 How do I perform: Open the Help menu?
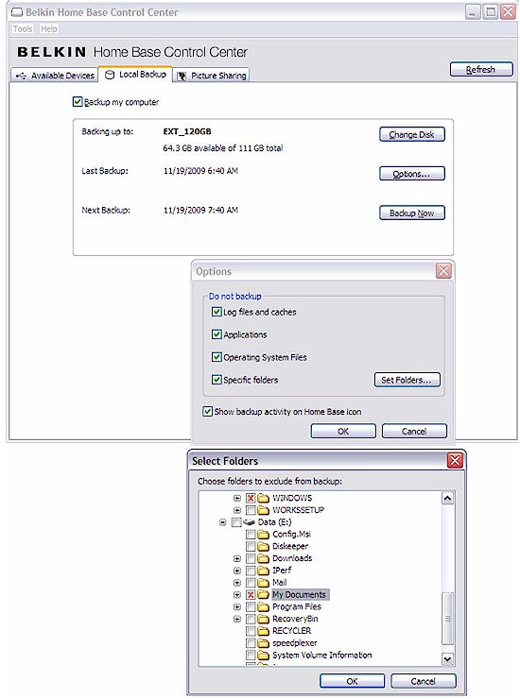[48, 29]
